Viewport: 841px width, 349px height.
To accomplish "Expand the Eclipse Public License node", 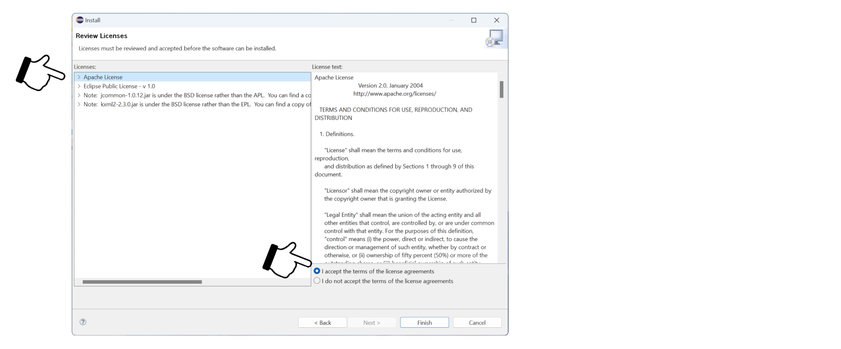I will point(79,86).
